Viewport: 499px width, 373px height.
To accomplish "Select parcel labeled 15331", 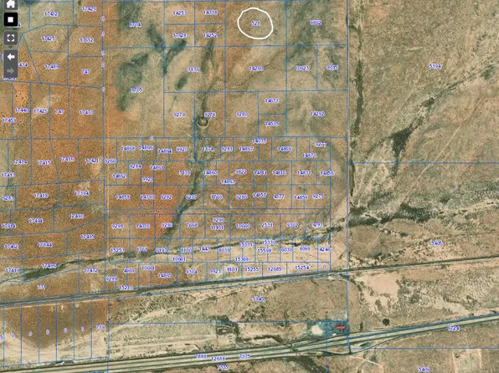I will point(245,244).
